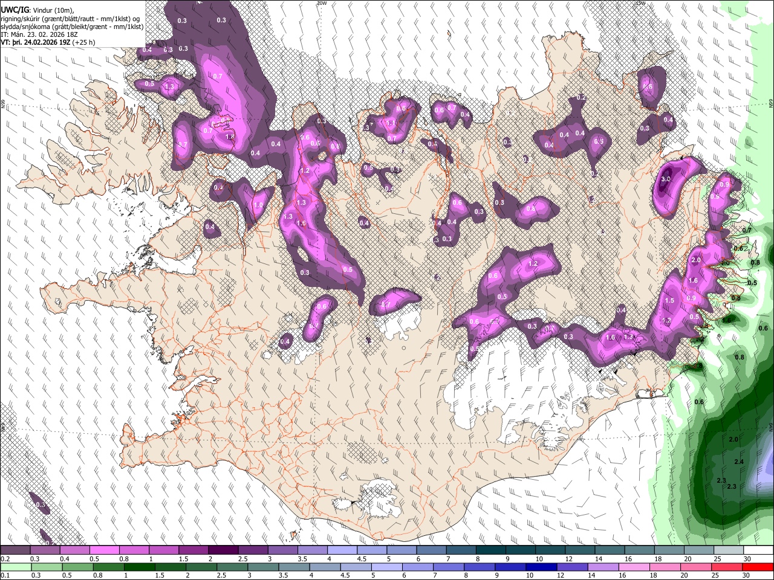The width and height of the screenshot is (774, 580).
Task: Click the 1.5 label under the purple scale
Action: coord(183,559)
